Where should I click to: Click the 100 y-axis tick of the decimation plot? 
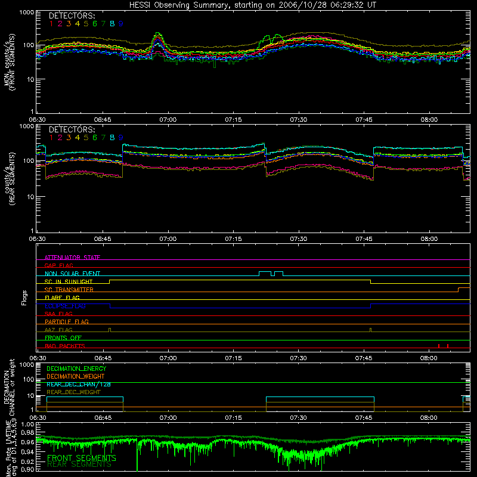point(29,379)
